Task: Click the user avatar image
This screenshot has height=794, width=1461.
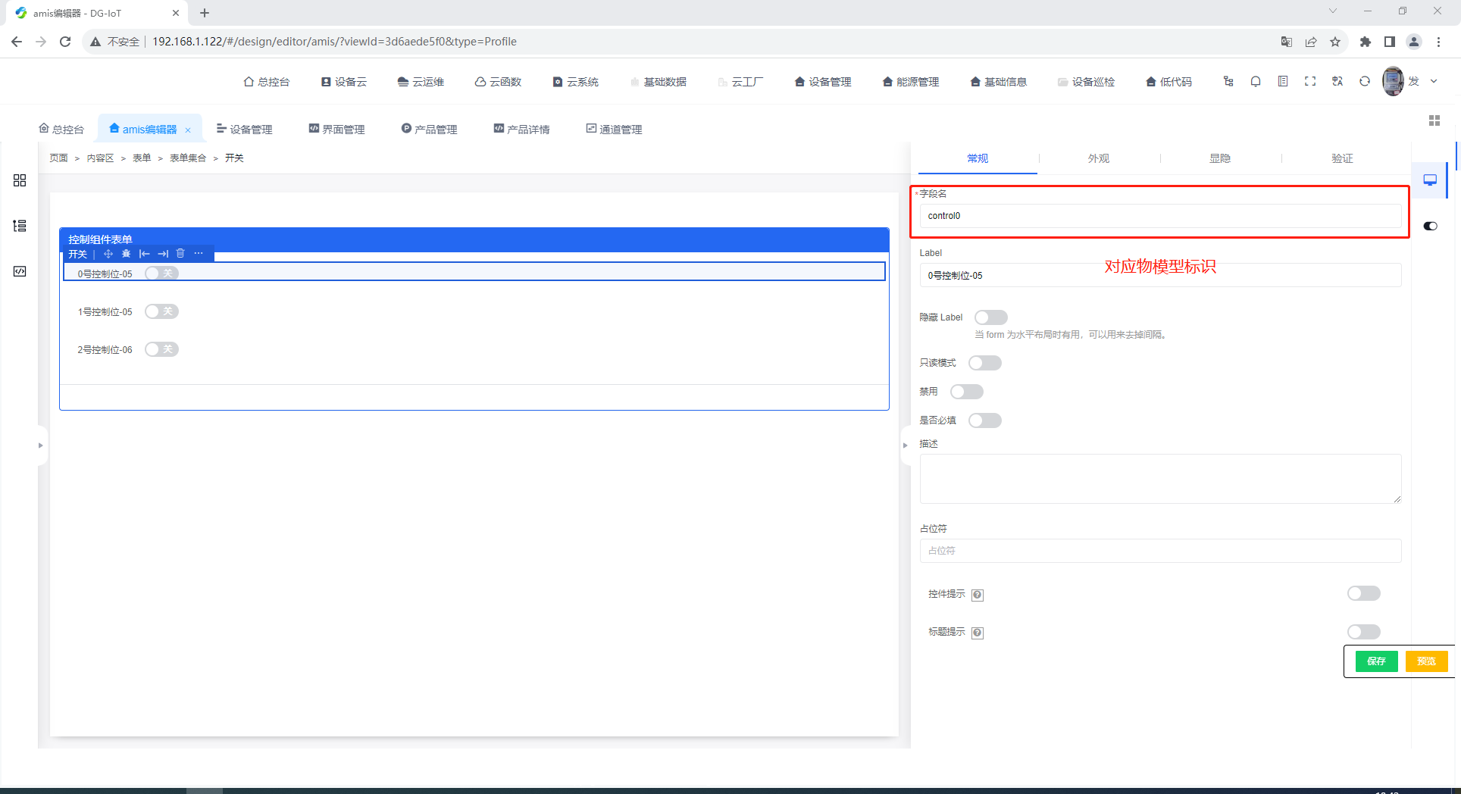Action: [1393, 81]
